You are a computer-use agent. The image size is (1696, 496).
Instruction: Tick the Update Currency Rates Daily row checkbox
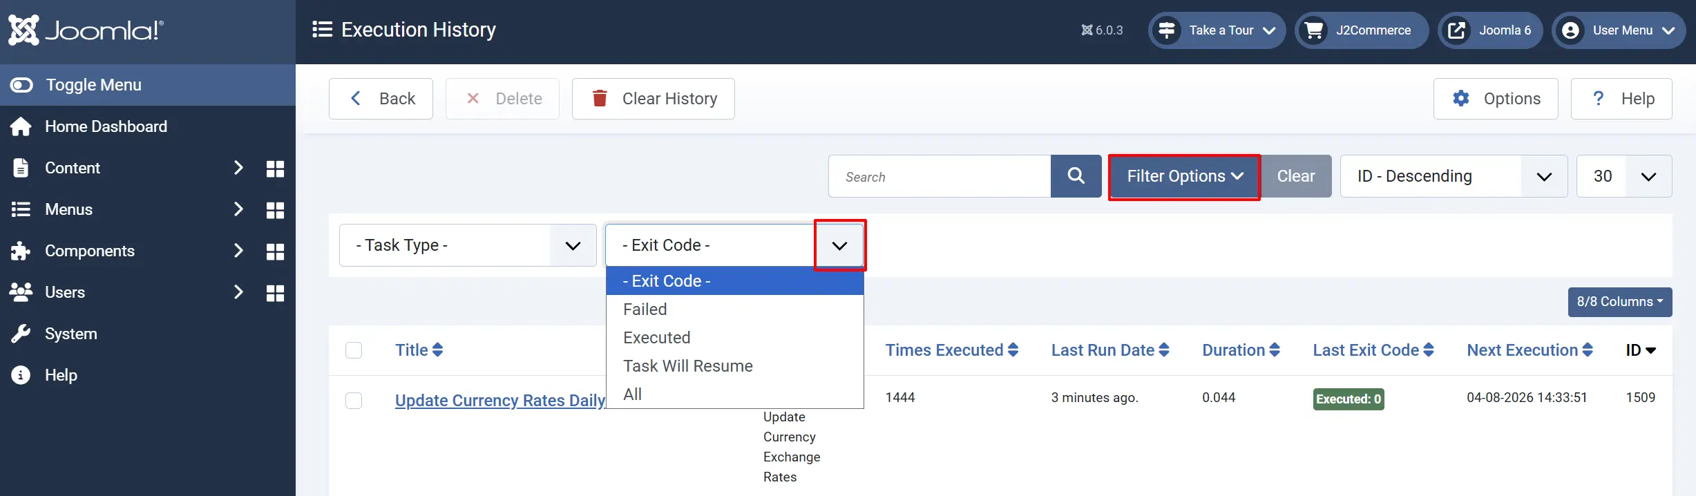[x=354, y=401]
